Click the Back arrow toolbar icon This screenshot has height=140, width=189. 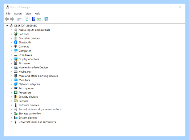click(x=7, y=19)
